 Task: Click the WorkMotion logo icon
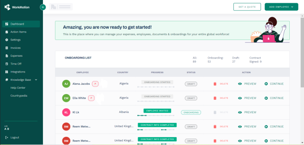coord(7,7)
